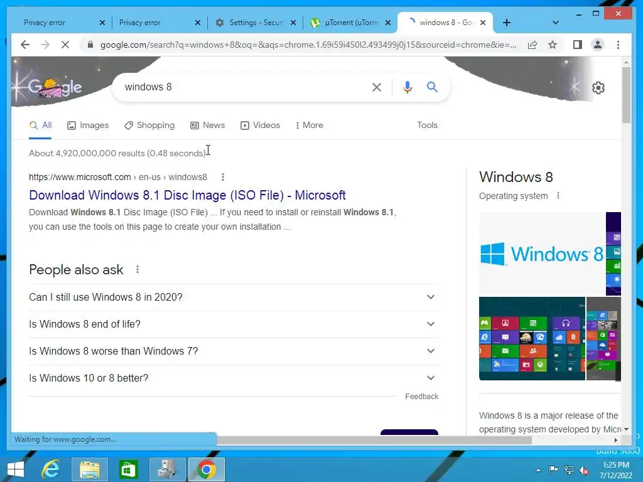Submit search with magnifying glass icon
Screen dimensions: 643x482
(x=432, y=87)
